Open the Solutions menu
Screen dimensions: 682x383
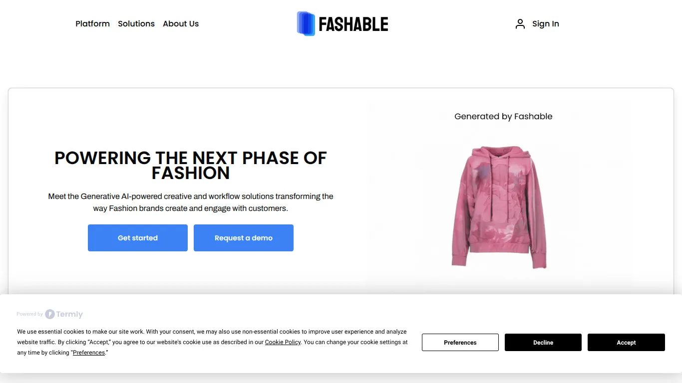tap(136, 23)
